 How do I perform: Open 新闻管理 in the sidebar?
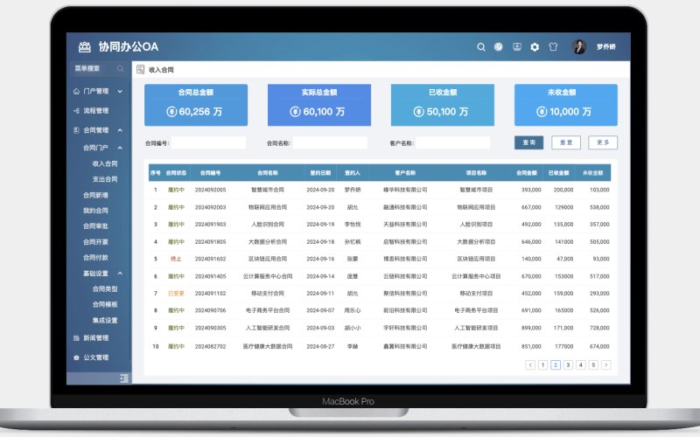pos(96,338)
